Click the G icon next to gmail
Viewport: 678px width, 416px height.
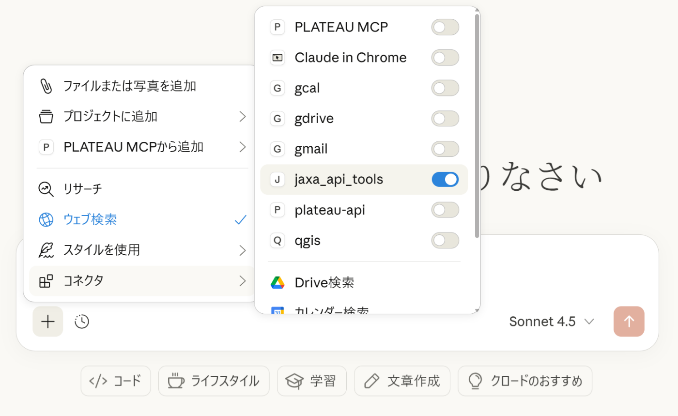(277, 149)
